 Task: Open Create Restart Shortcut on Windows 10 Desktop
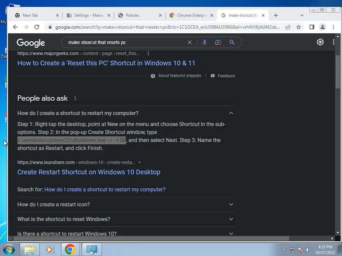89,172
